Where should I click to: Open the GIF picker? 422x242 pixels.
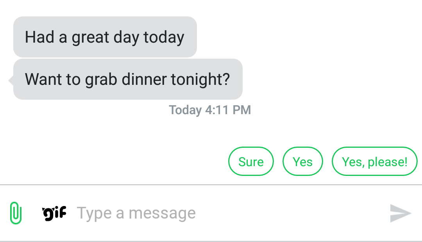54,213
